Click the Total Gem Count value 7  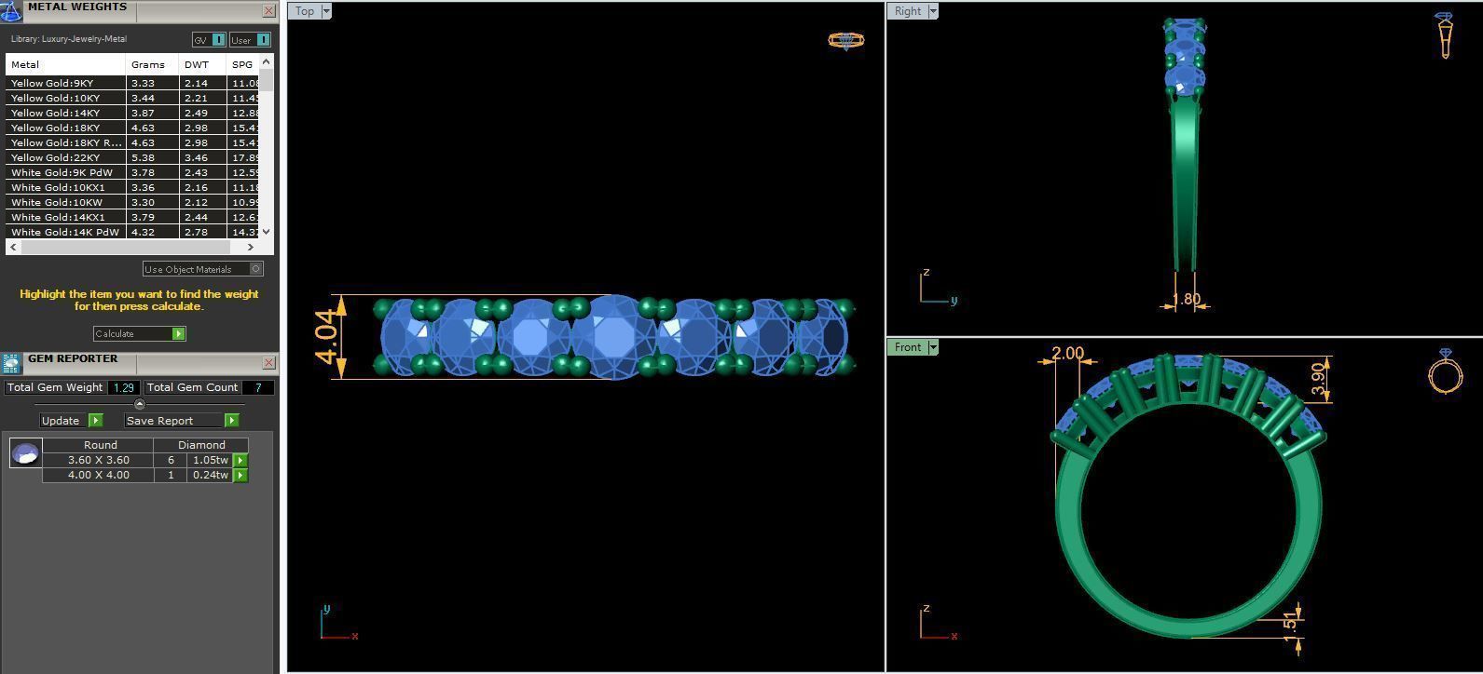point(258,387)
